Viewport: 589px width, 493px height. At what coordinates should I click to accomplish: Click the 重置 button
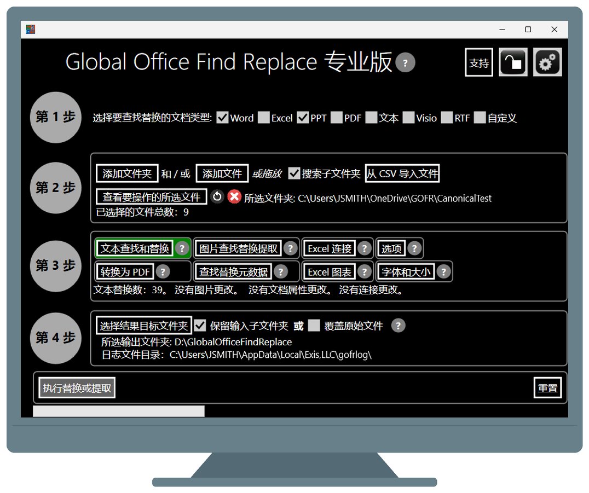coord(548,388)
